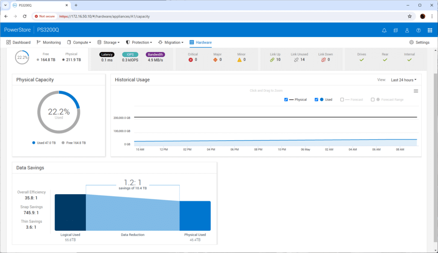Click the Latency metric badge
This screenshot has height=253, width=438.
(107, 55)
